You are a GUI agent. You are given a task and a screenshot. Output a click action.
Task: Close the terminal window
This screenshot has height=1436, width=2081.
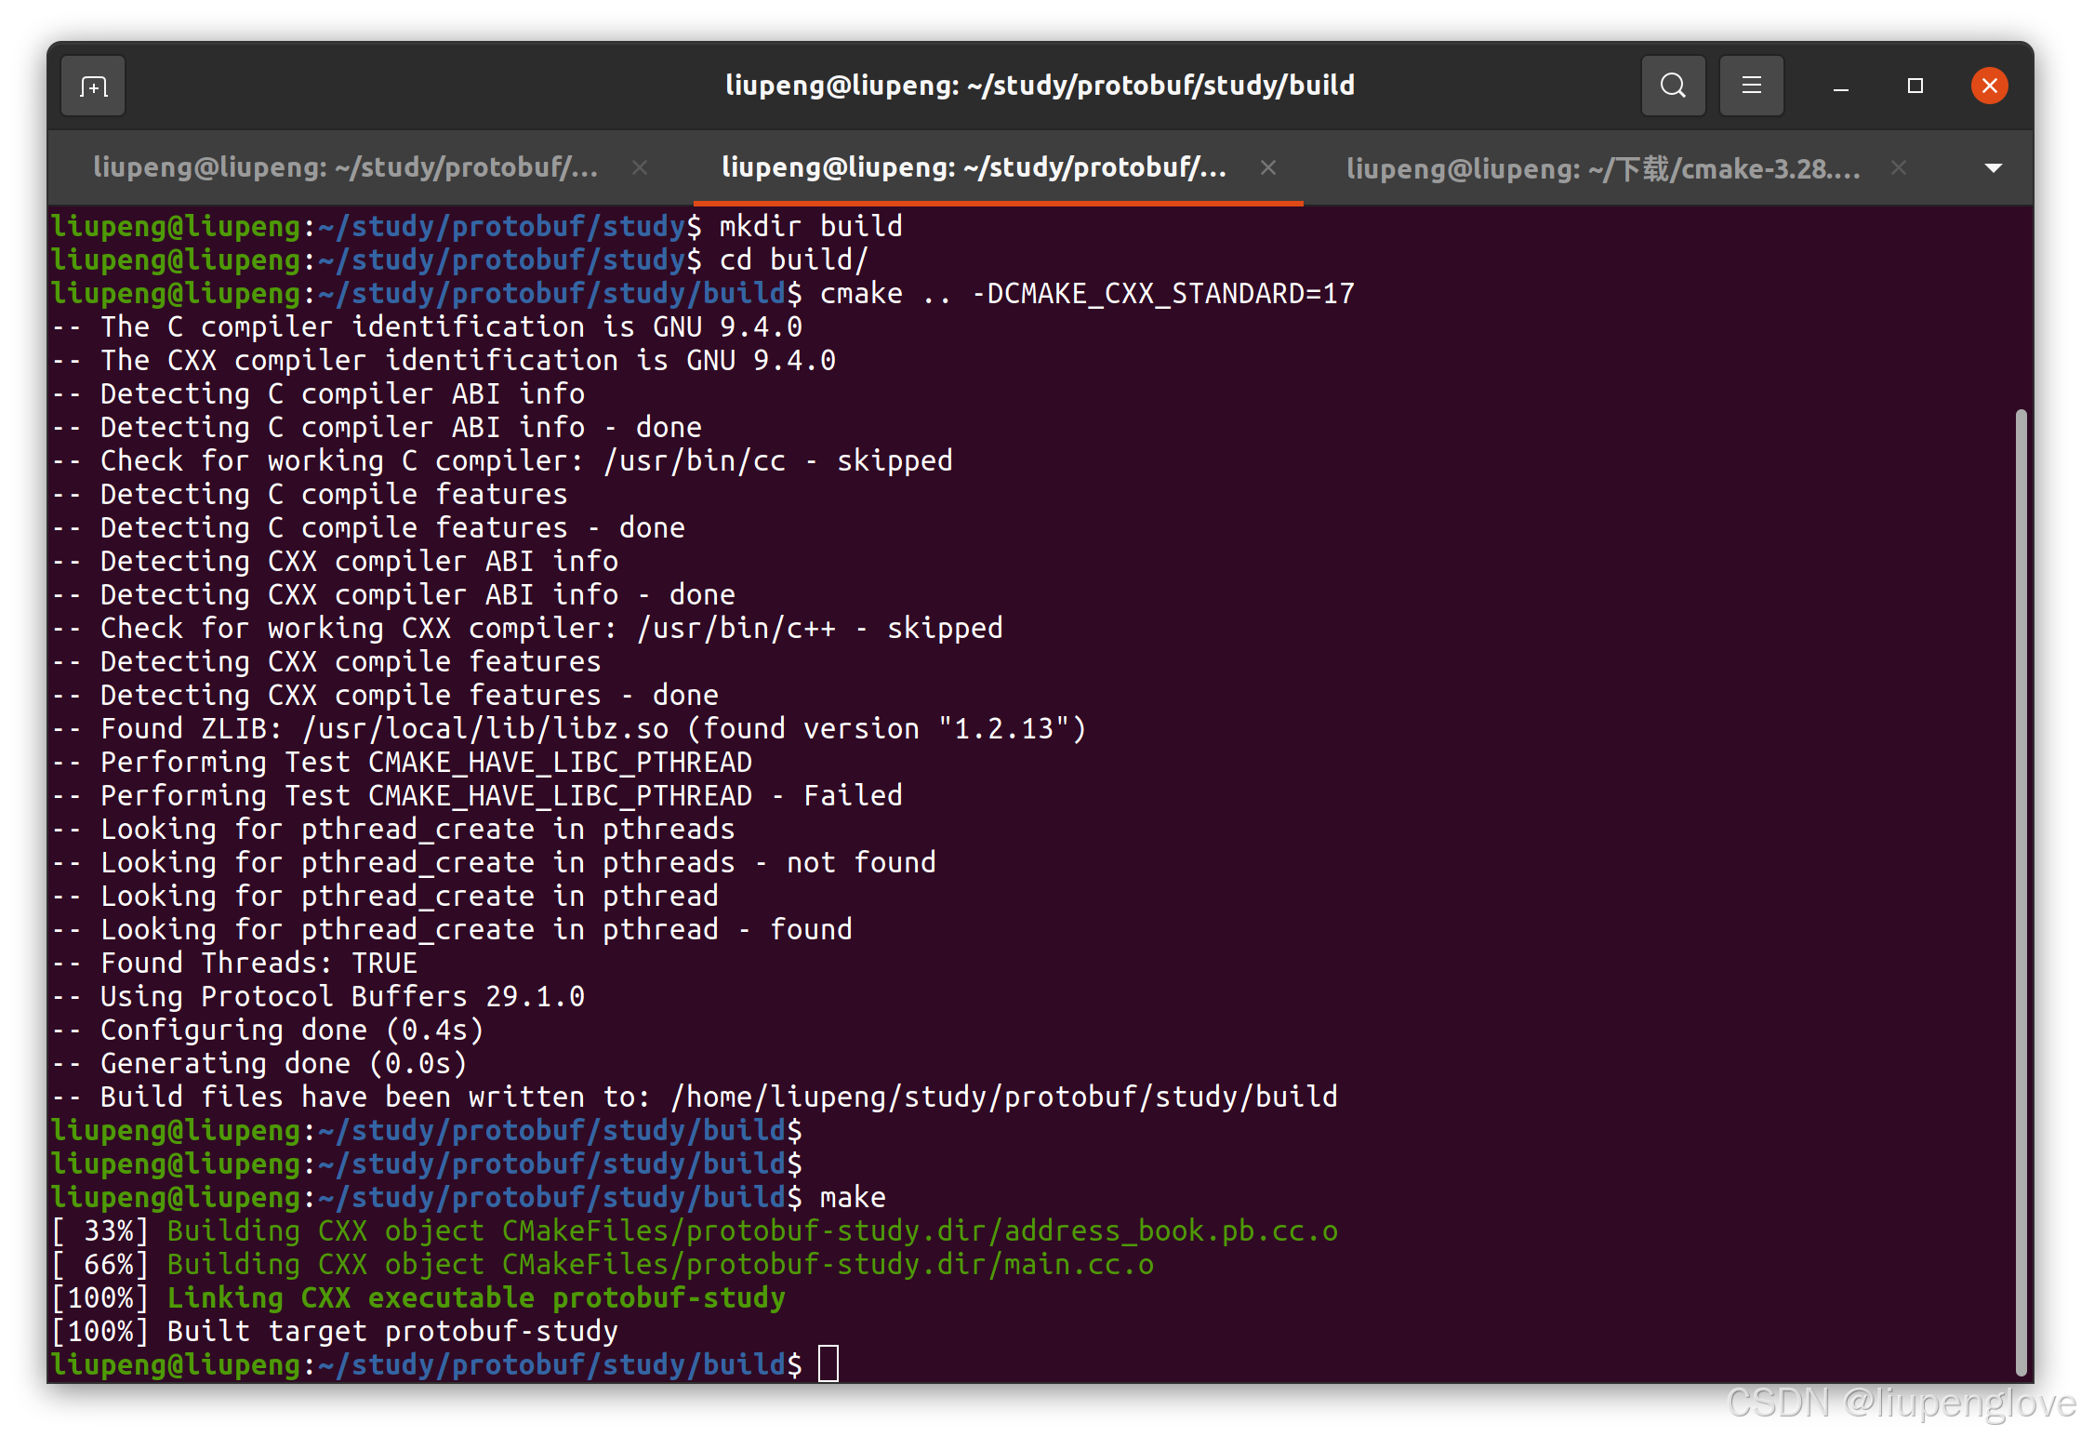1989,86
